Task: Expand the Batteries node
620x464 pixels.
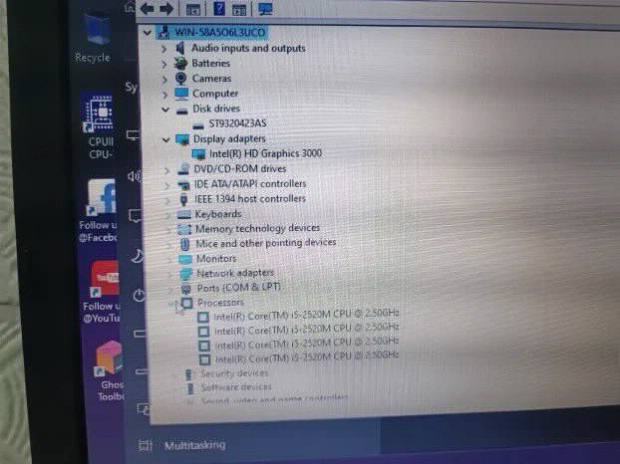Action: (164, 64)
